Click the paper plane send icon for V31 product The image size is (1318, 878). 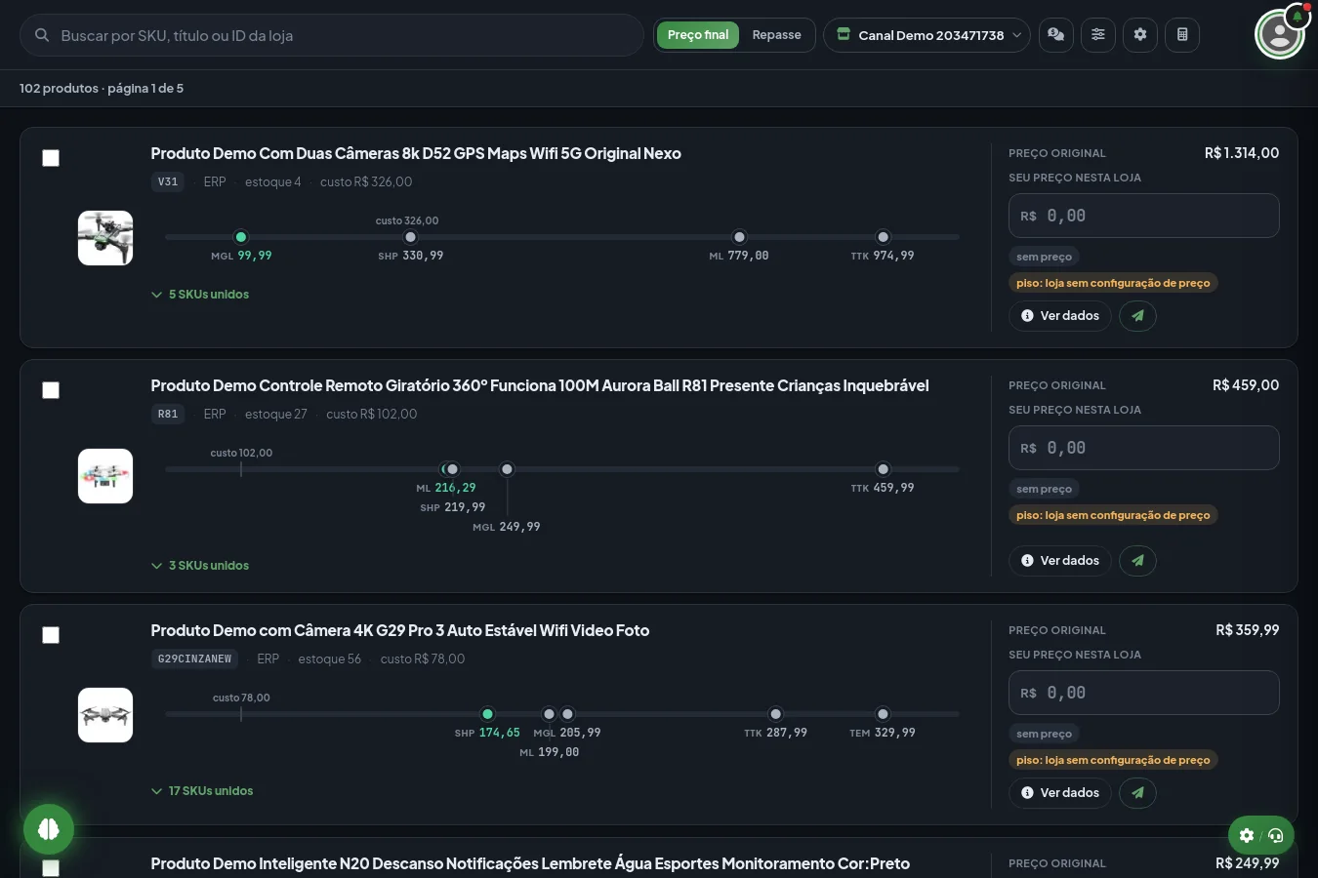pos(1137,316)
